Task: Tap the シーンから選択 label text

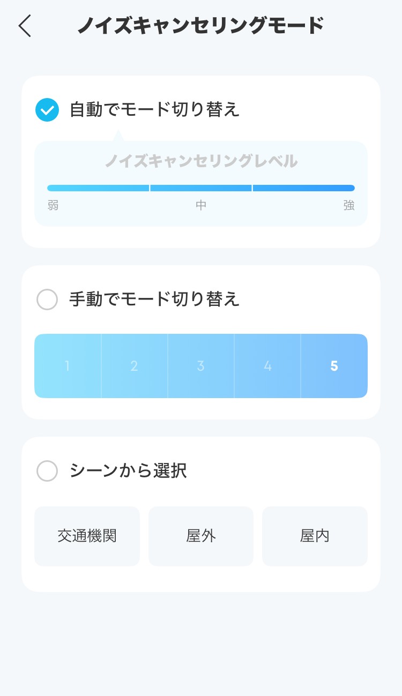Action: point(128,471)
